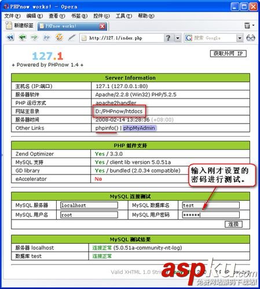Open the 工具(T) menu
The image size is (260, 289).
click(124, 16)
